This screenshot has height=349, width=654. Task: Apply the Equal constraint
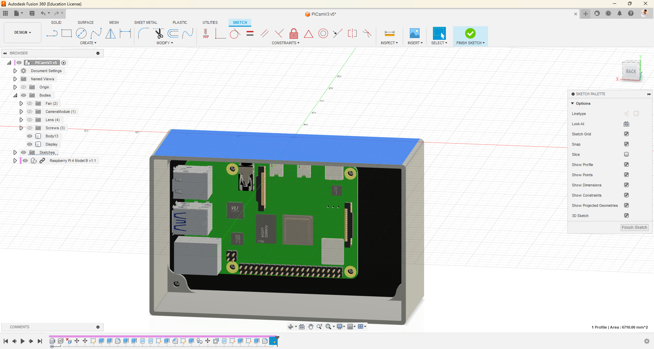(x=250, y=33)
